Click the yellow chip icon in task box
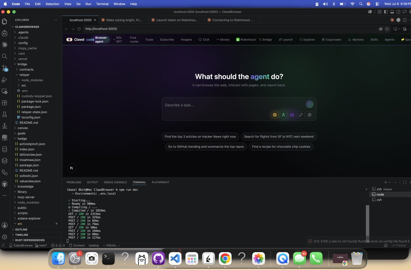Viewport: 411px width, 270px height. [275, 115]
